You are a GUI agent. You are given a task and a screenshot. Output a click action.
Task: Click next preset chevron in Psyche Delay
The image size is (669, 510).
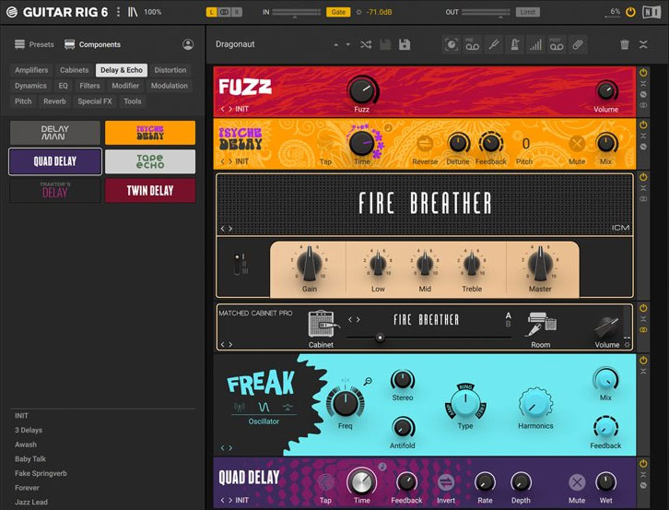230,161
